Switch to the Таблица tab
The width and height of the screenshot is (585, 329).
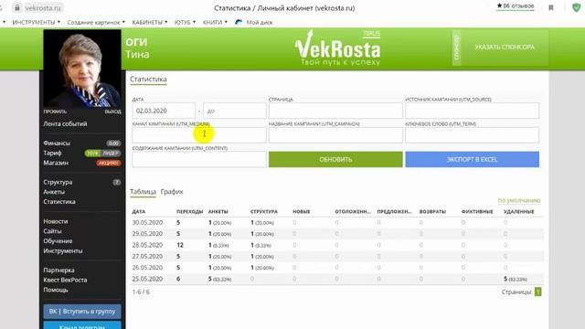[x=143, y=192]
